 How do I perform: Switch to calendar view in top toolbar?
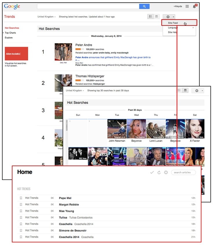157,17
